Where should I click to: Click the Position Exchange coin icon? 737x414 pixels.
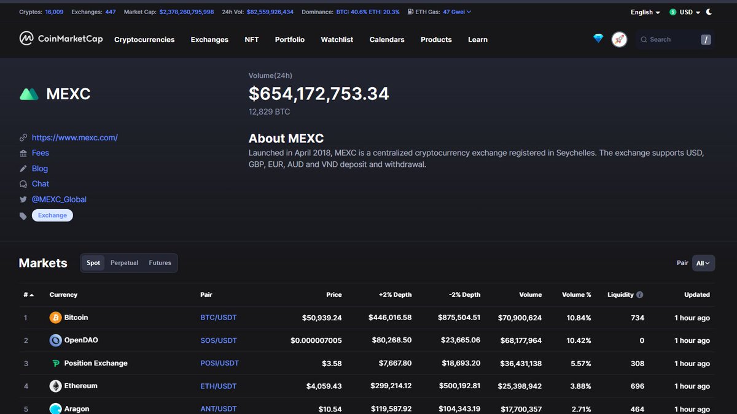click(56, 363)
